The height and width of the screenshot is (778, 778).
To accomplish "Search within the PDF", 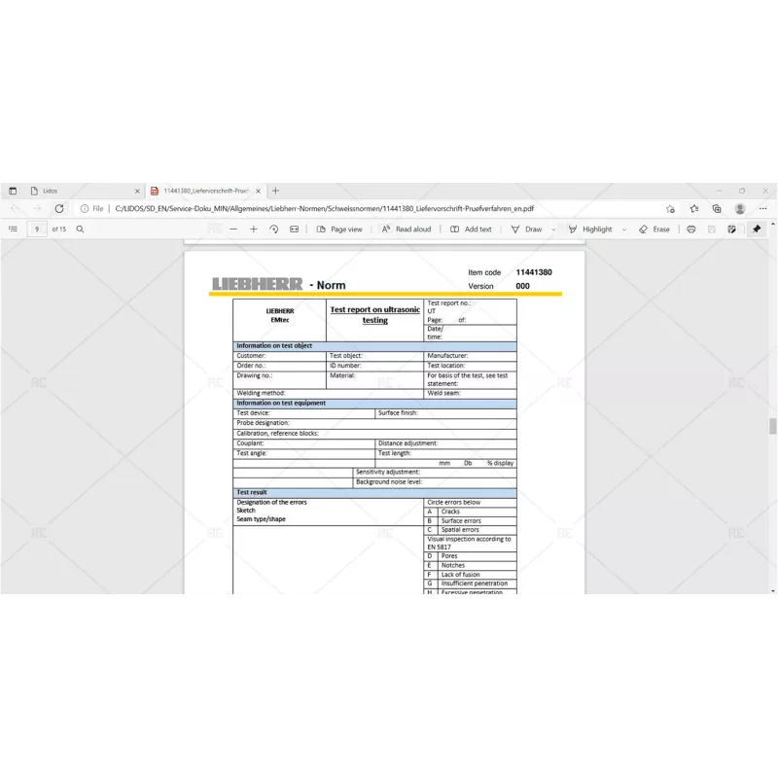I will click(x=79, y=229).
